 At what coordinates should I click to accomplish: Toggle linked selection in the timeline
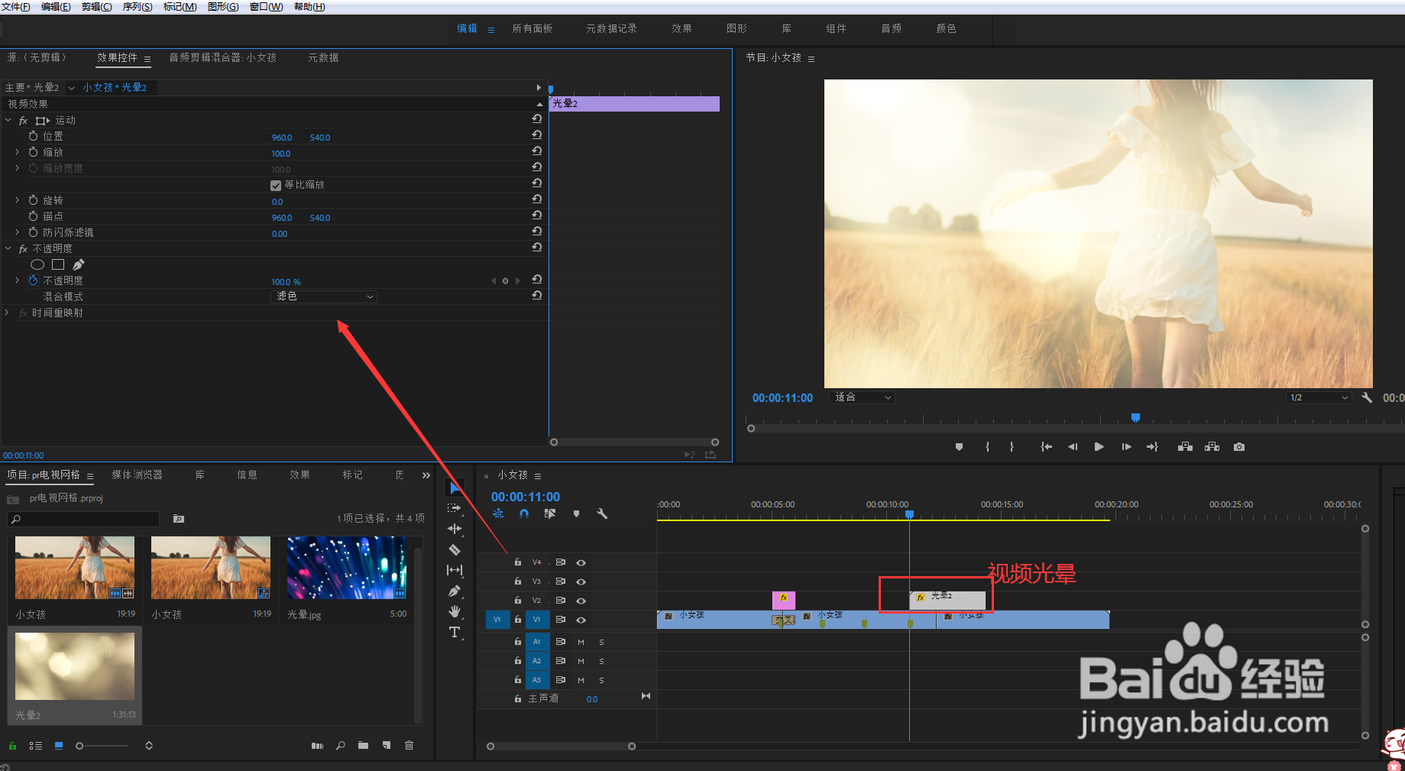tap(550, 514)
